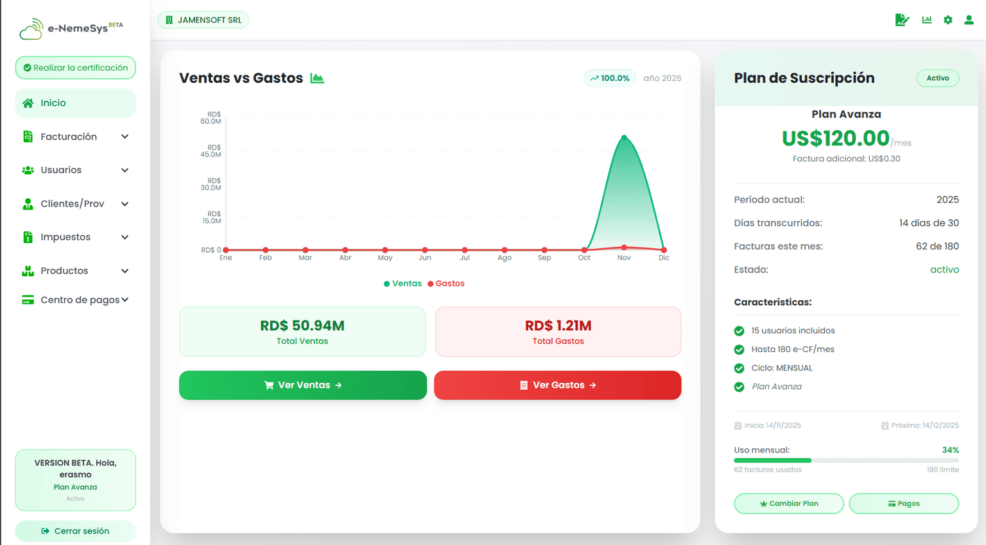Click the Uso mensual progress bar
The image size is (986, 545).
tap(846, 460)
